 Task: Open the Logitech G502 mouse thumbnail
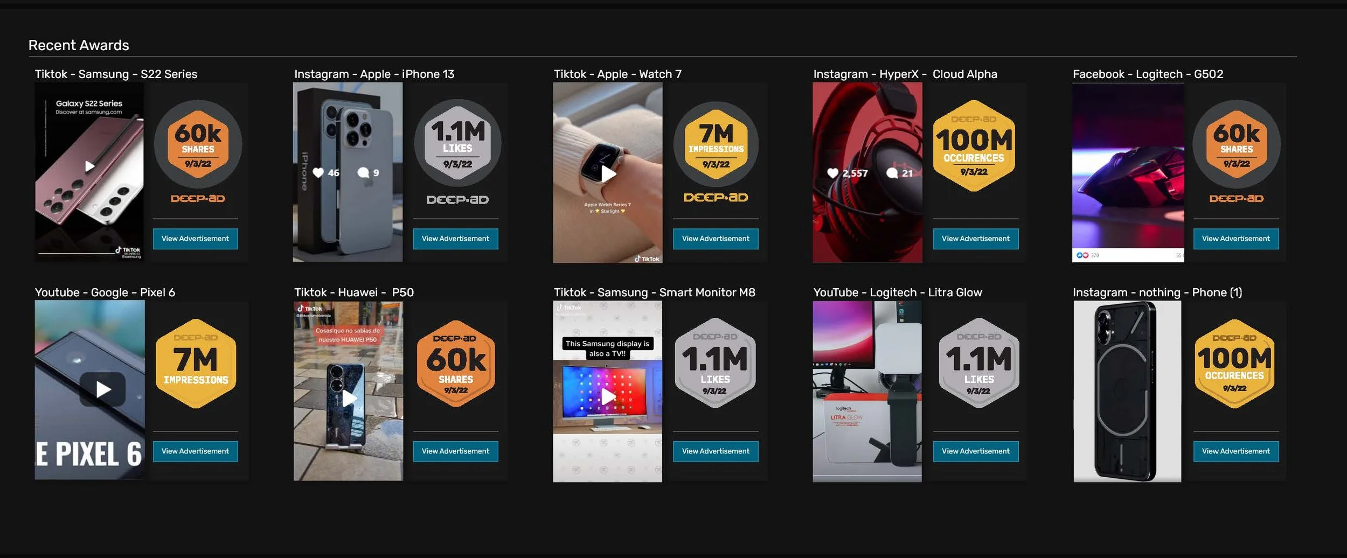pos(1128,172)
